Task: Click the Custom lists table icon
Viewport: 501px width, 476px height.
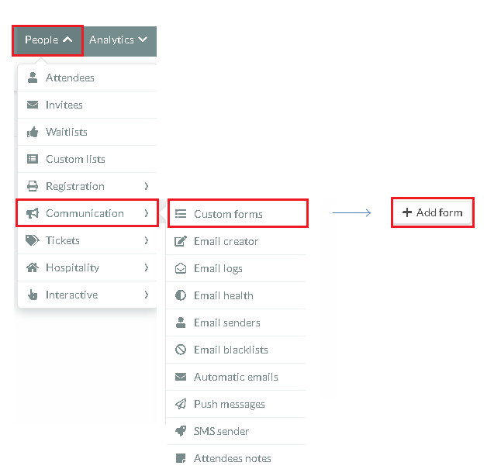Action: pos(33,159)
